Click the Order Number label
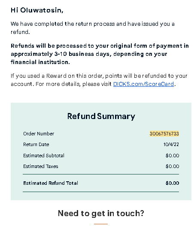Image resolution: width=194 pixels, height=226 pixels. click(39, 134)
